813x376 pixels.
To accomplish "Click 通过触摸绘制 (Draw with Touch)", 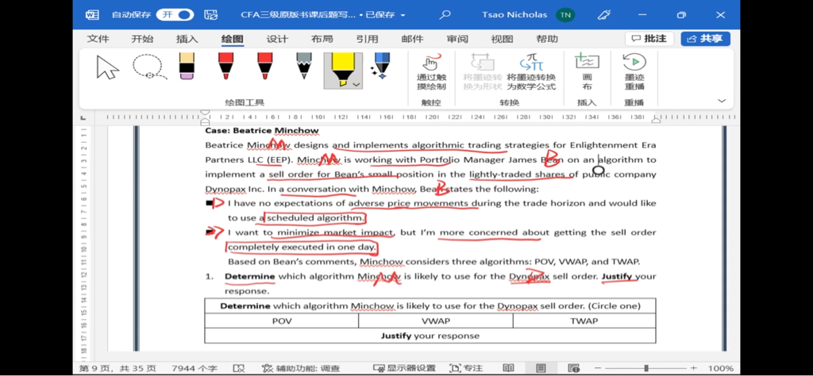I will click(x=431, y=72).
